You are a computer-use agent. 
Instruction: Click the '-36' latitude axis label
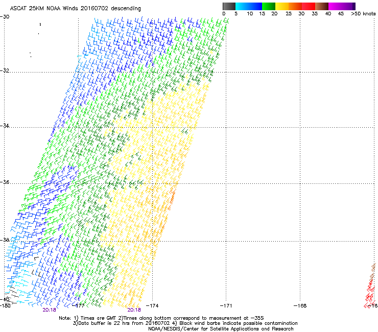[x=5, y=182]
